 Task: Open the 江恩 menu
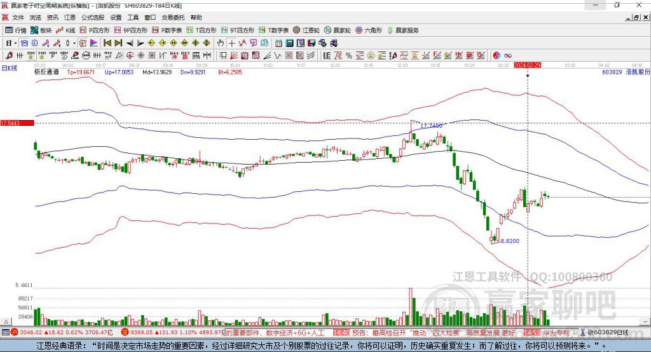70,17
